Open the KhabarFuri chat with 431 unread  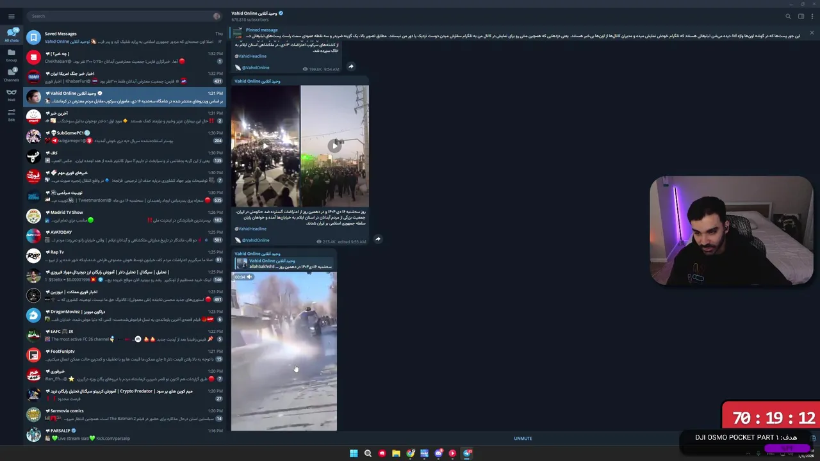125,77
